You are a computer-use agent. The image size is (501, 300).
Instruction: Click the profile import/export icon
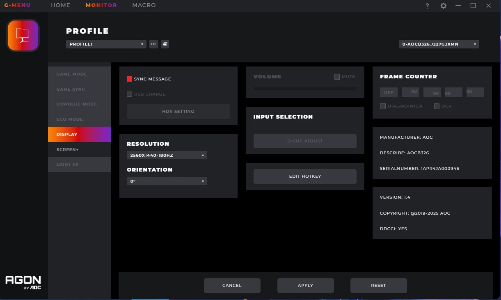(165, 44)
